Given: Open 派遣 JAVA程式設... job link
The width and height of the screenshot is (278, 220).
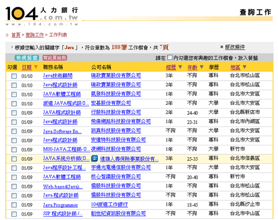Looking at the screenshot, I should click(66, 103).
